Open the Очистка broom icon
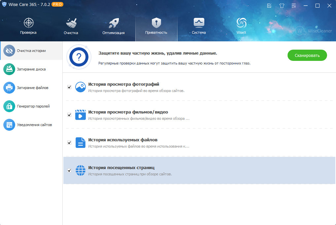The width and height of the screenshot is (336, 225). pyautogui.click(x=71, y=23)
